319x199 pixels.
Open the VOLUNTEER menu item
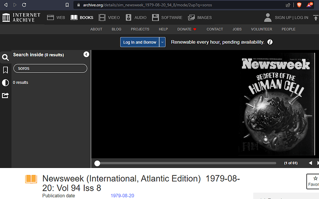(261, 29)
